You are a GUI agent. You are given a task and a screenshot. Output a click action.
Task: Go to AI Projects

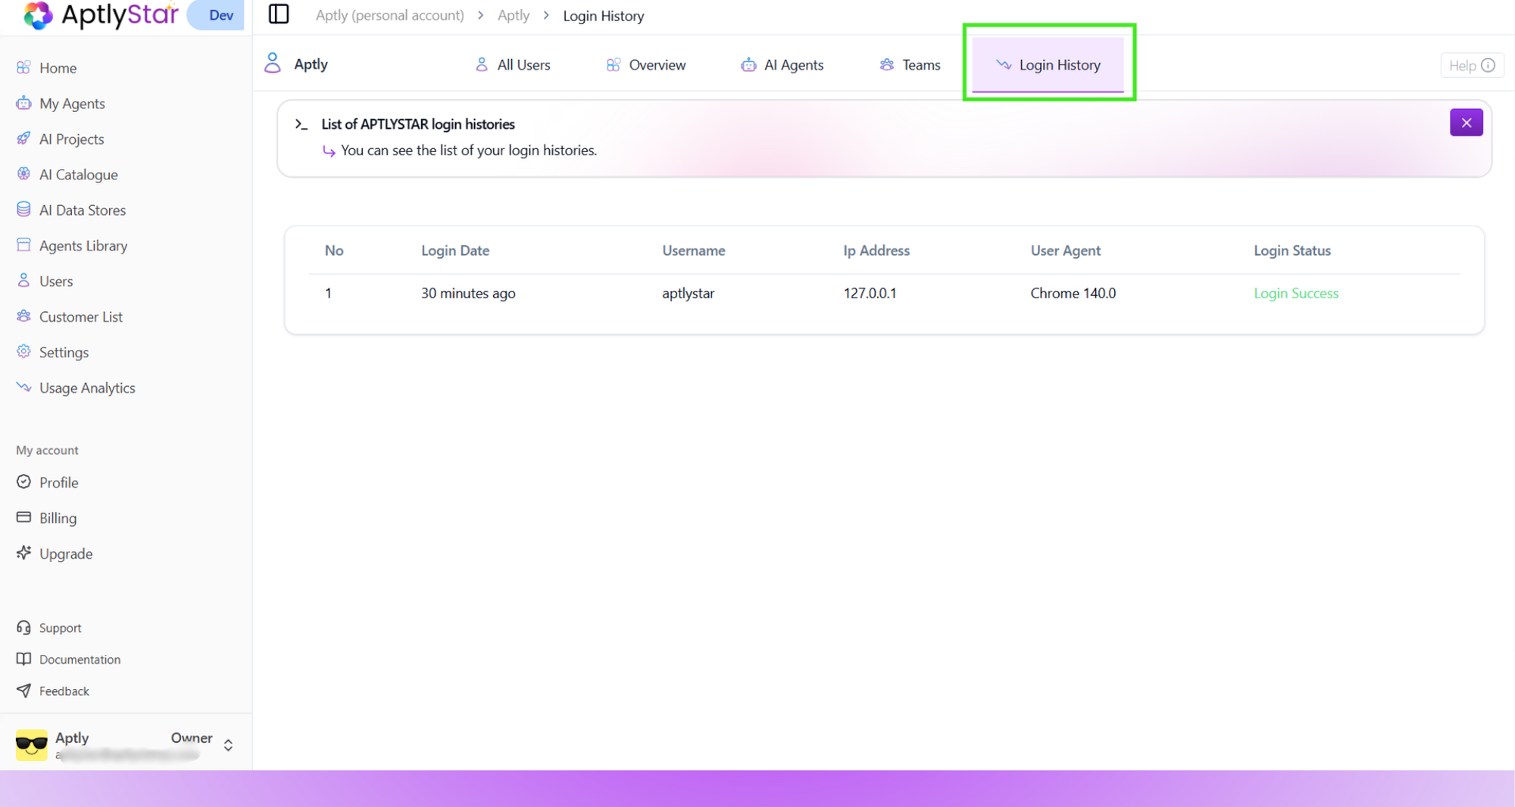click(x=71, y=139)
